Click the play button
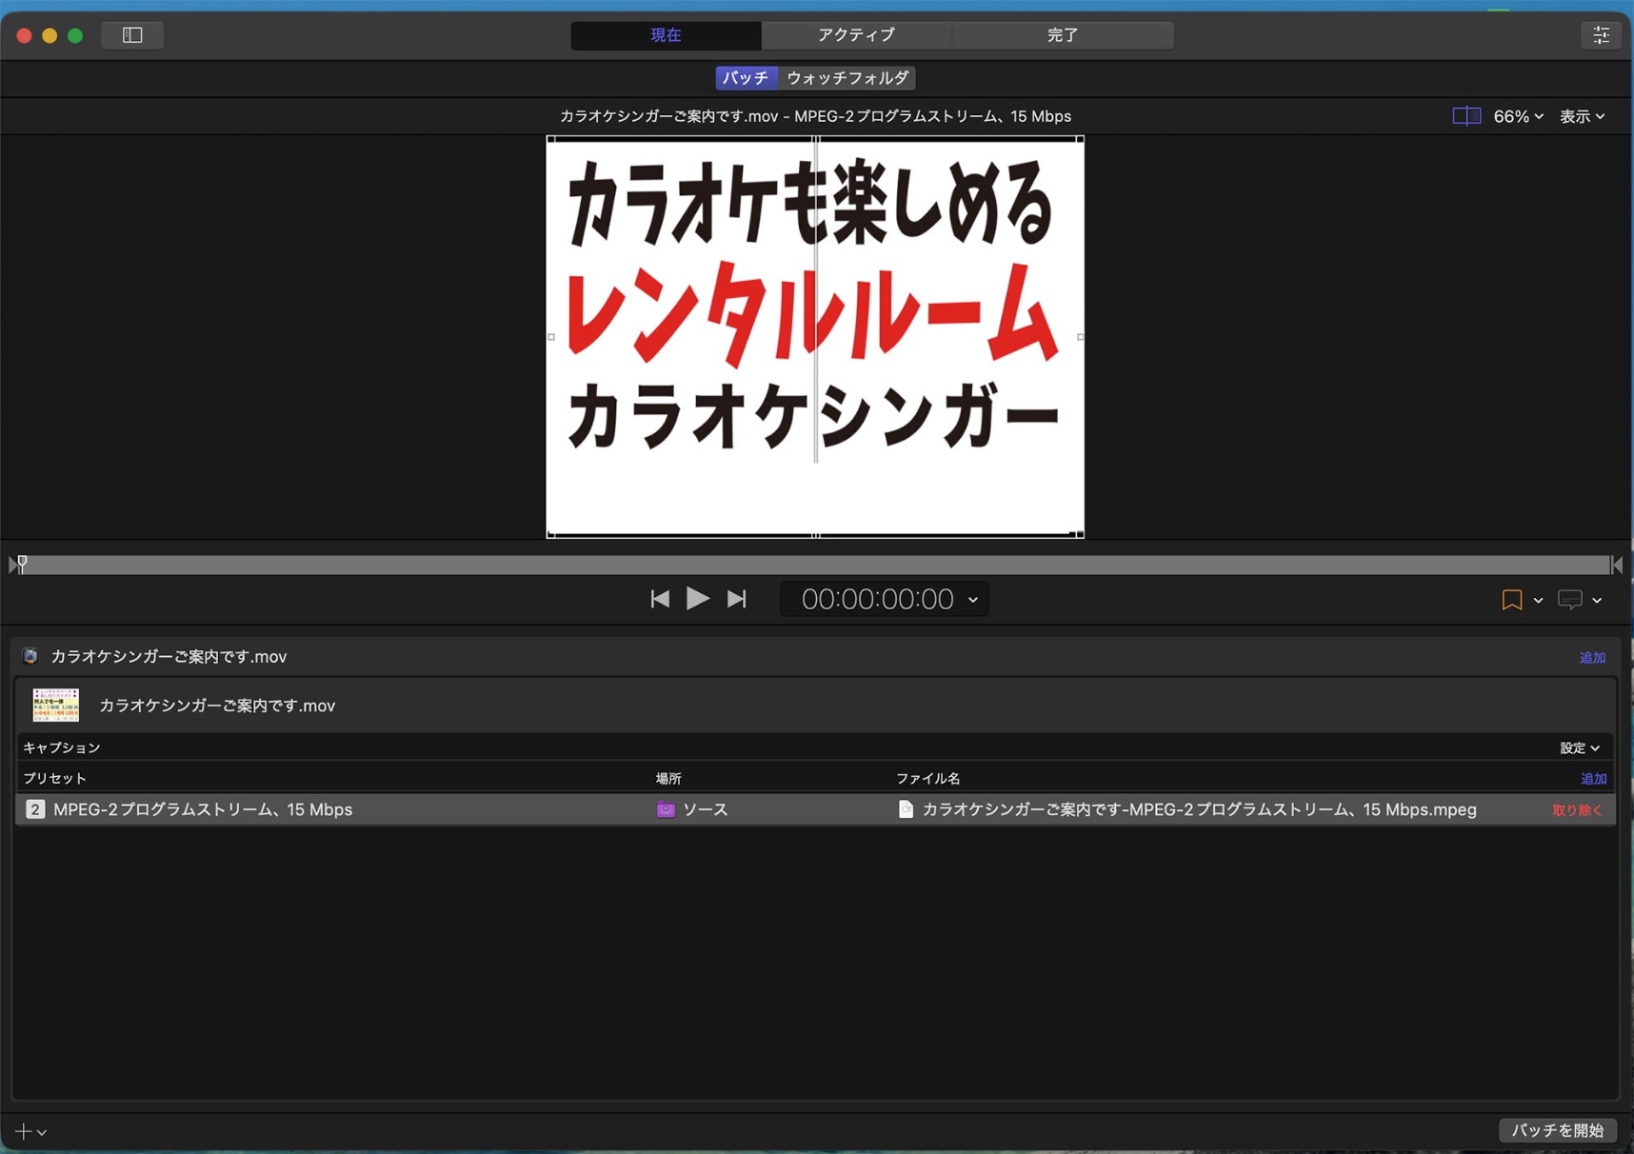Image resolution: width=1634 pixels, height=1154 pixels. 697,599
